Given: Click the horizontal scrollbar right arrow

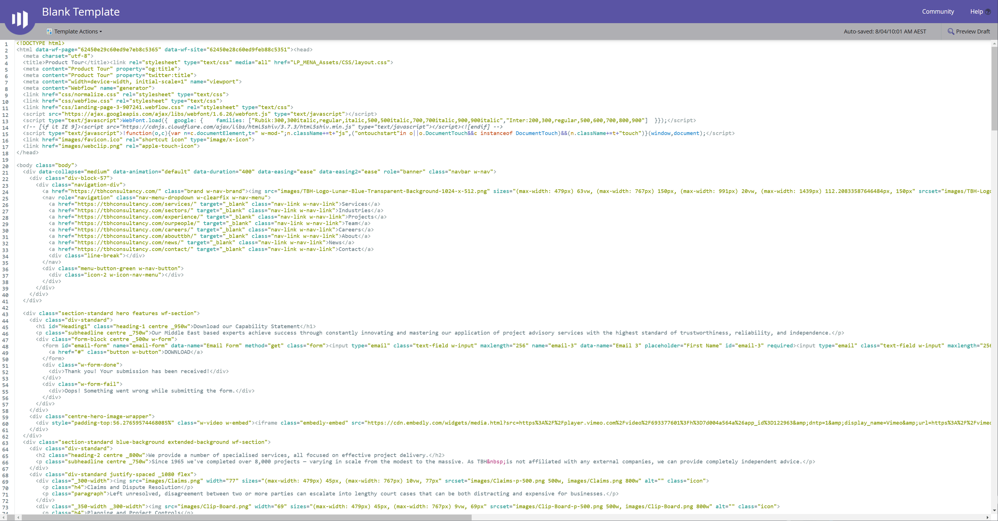Looking at the screenshot, I should [x=988, y=518].
